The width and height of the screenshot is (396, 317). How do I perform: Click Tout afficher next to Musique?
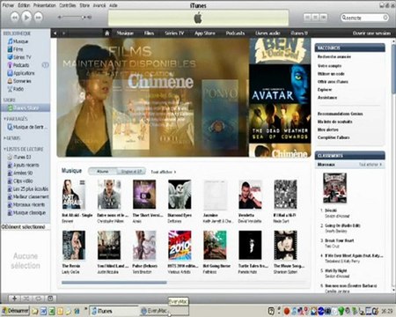(x=164, y=172)
